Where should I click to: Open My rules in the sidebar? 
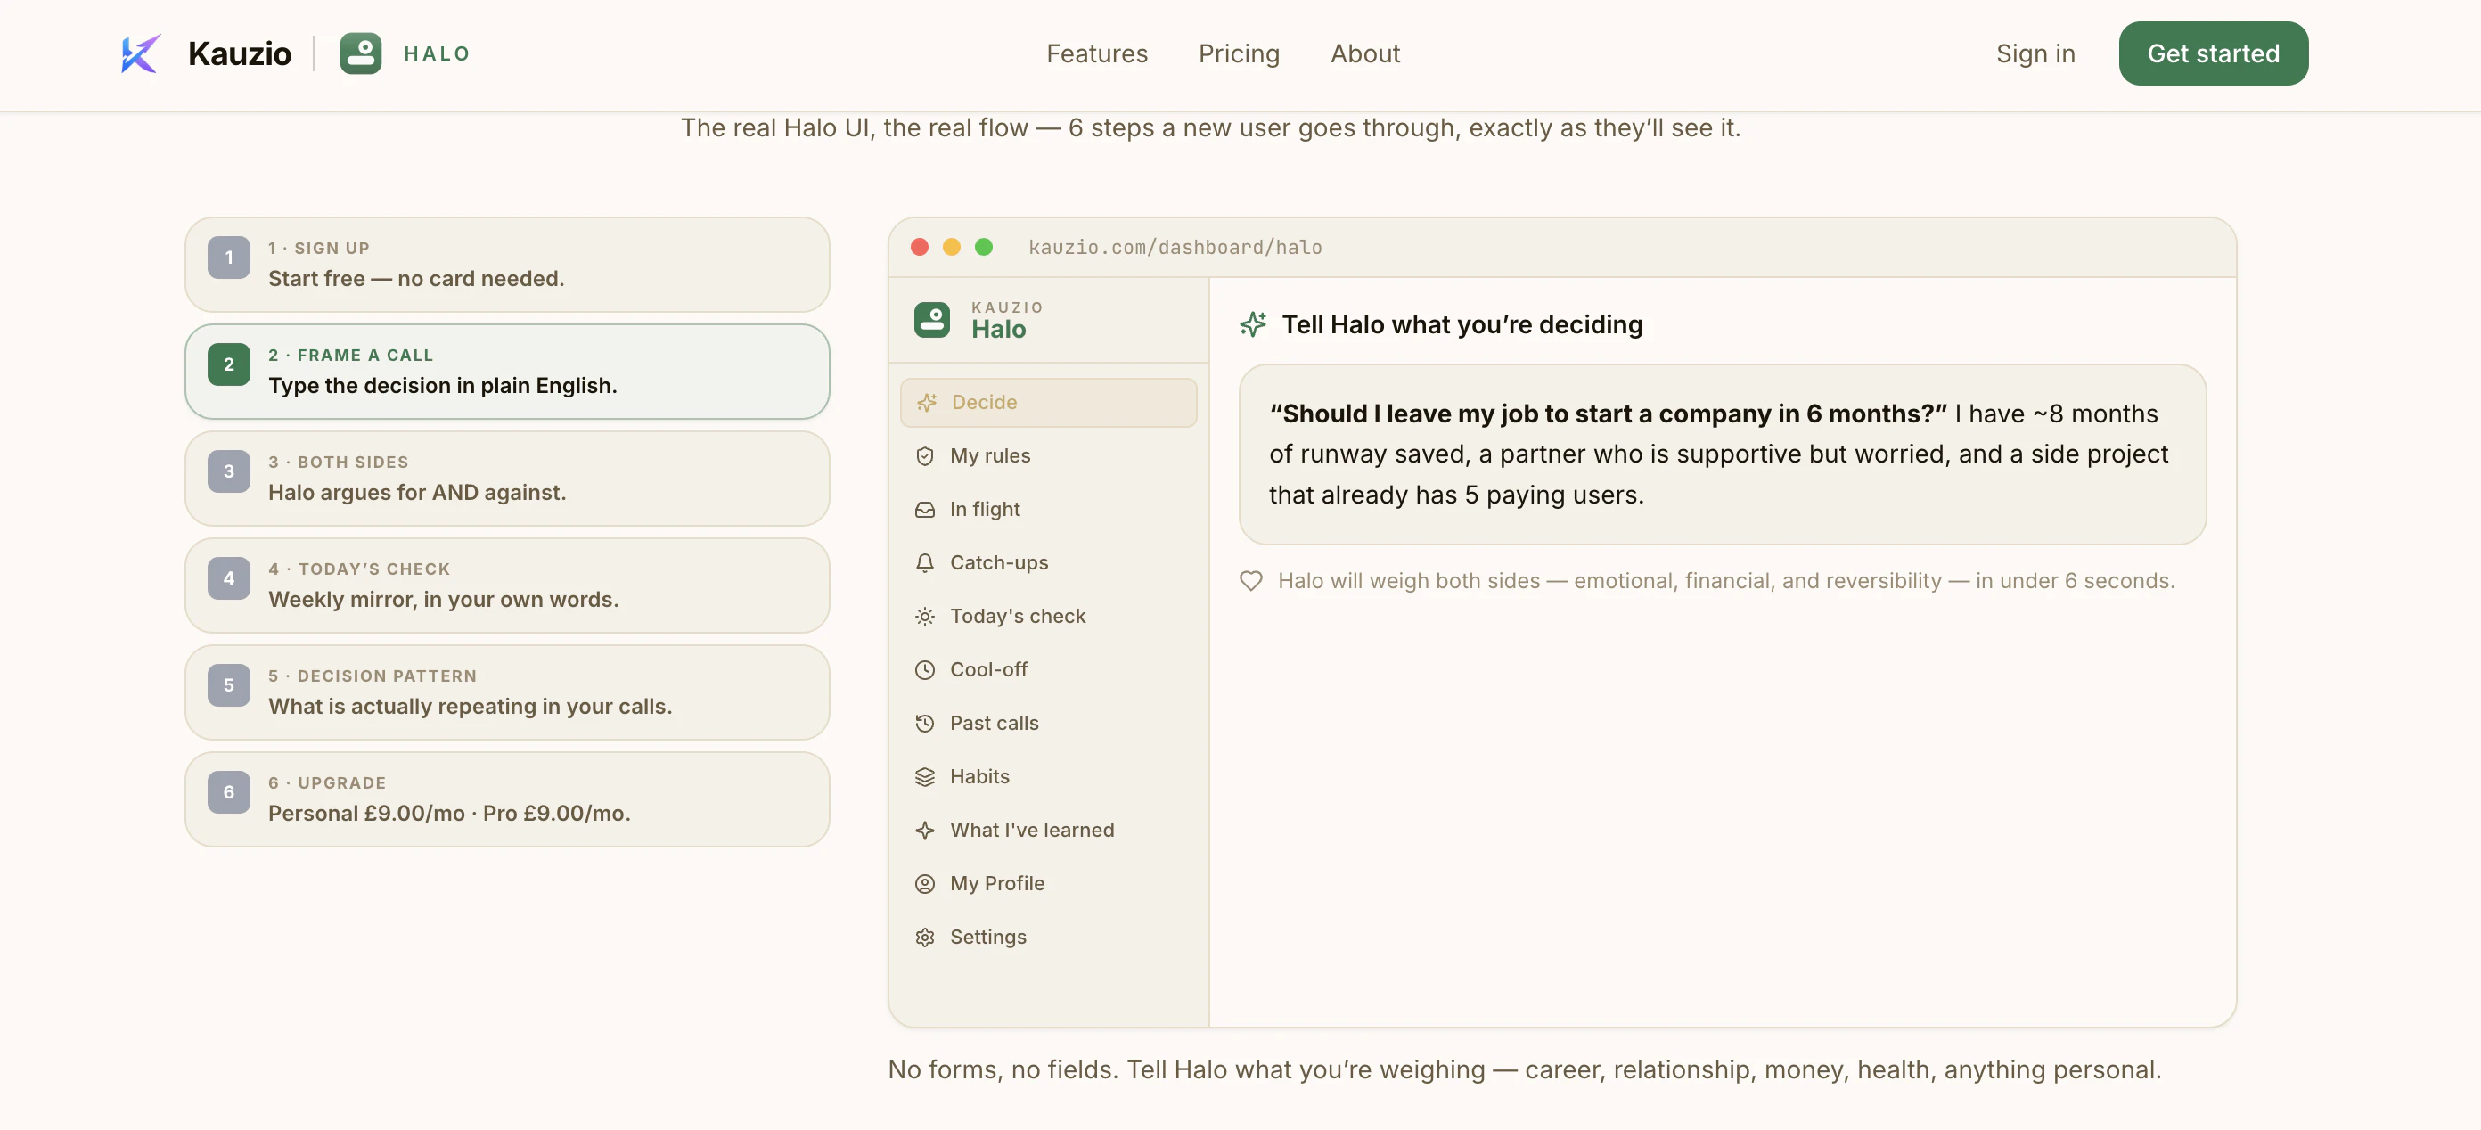[x=1048, y=456]
